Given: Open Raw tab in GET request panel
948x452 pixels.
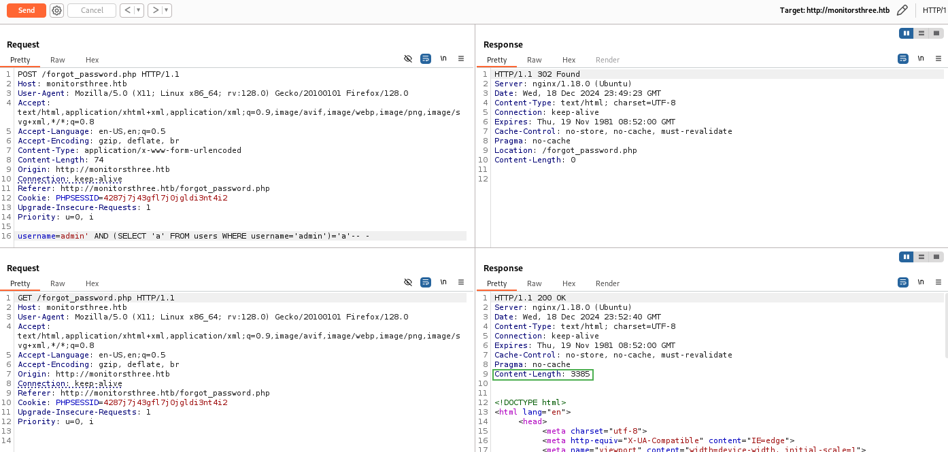Looking at the screenshot, I should (58, 283).
